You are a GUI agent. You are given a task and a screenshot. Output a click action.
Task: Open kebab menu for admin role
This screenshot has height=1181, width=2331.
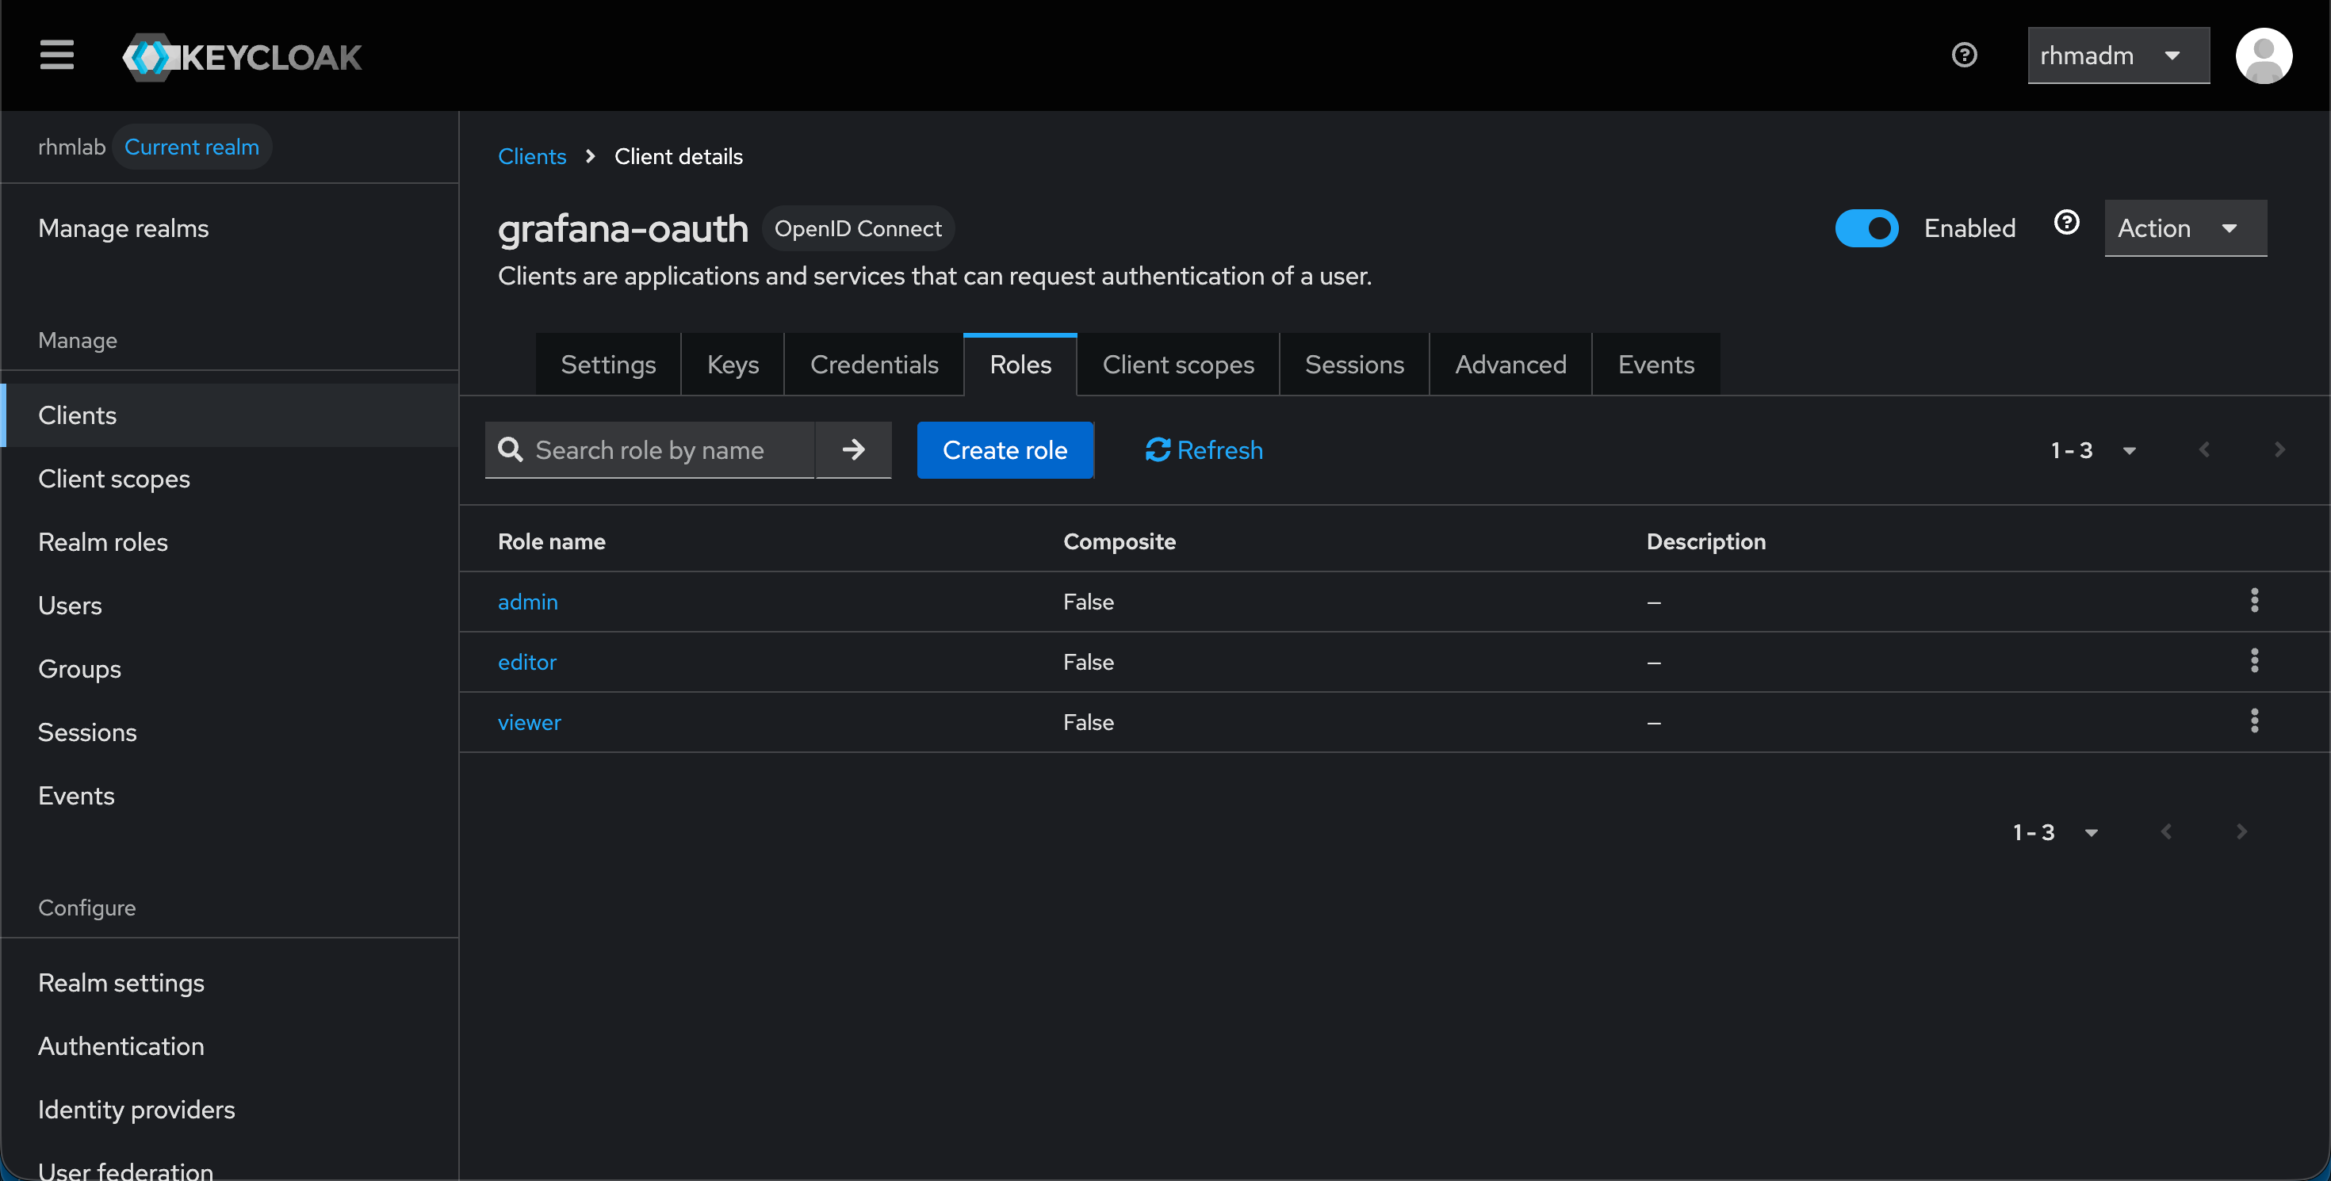(x=2254, y=601)
